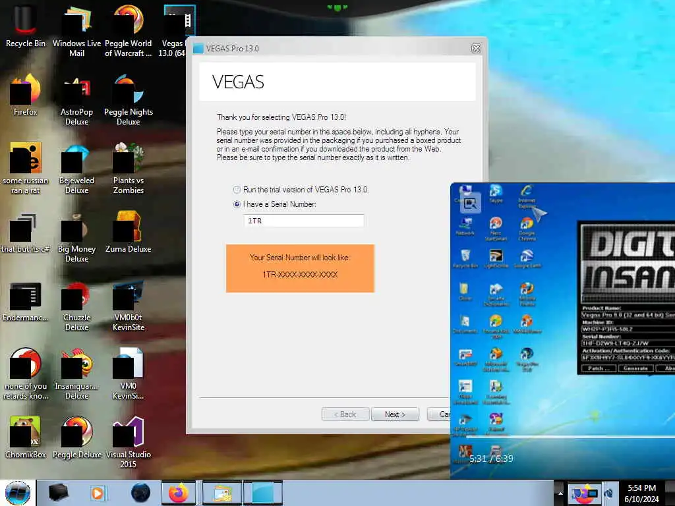Open the Zuma Deluxe desktop icon
The width and height of the screenshot is (675, 506).
129,233
